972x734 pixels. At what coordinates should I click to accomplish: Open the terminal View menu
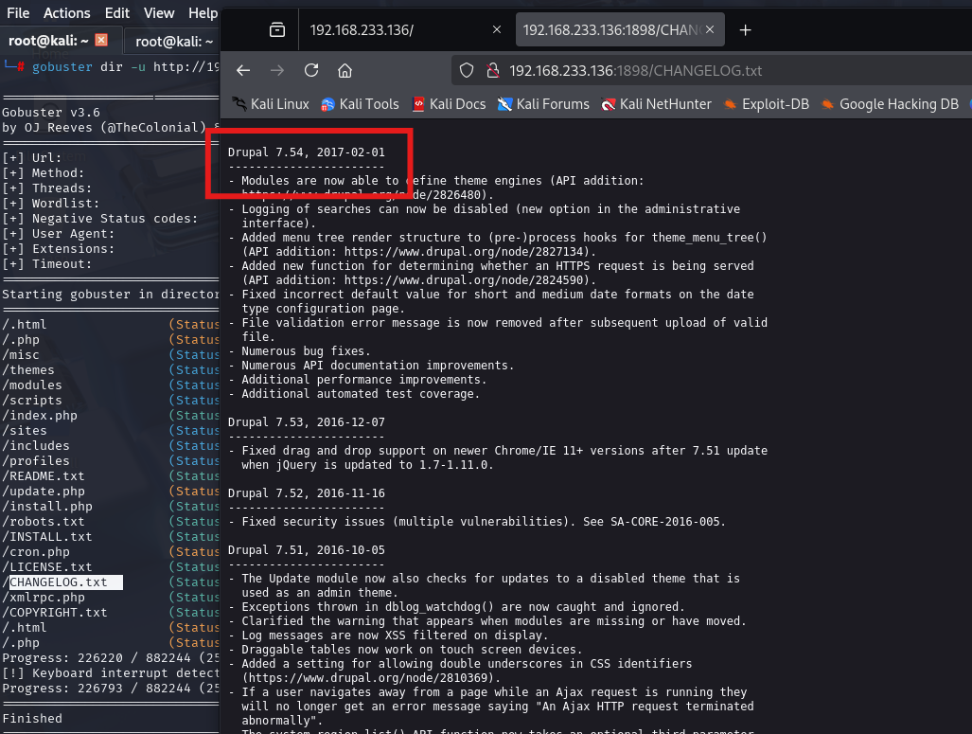coord(159,13)
